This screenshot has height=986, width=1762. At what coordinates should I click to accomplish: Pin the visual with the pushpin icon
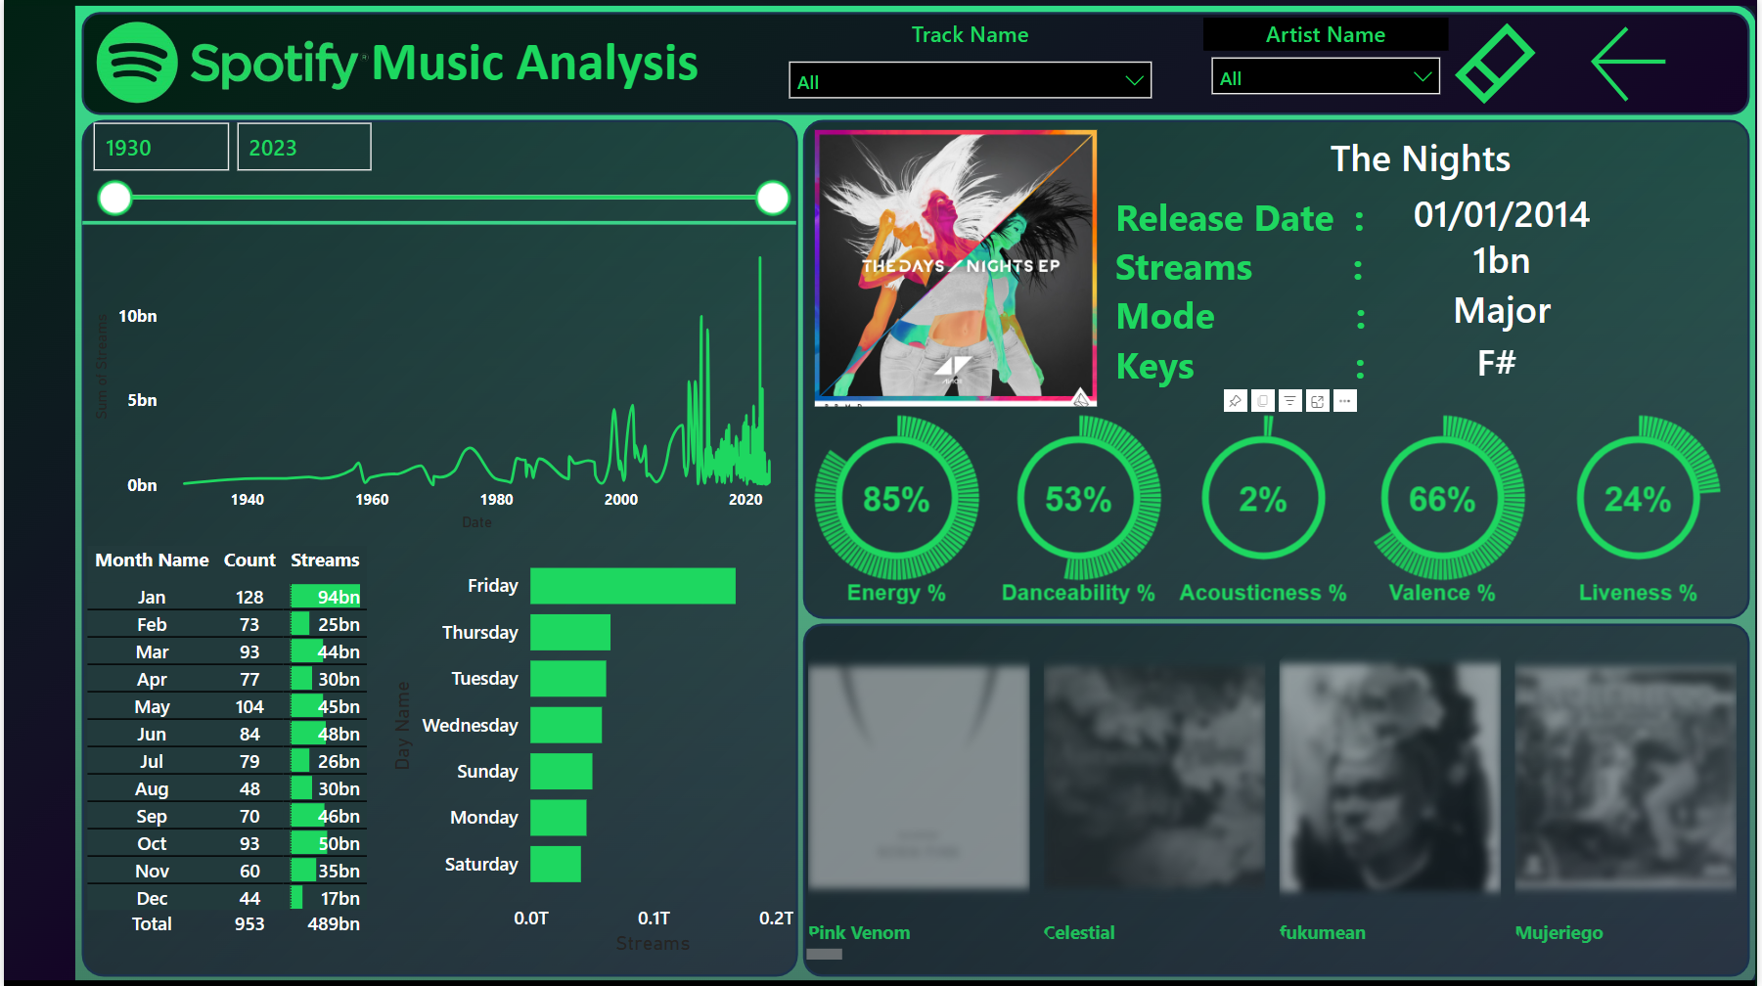pyautogui.click(x=1235, y=401)
